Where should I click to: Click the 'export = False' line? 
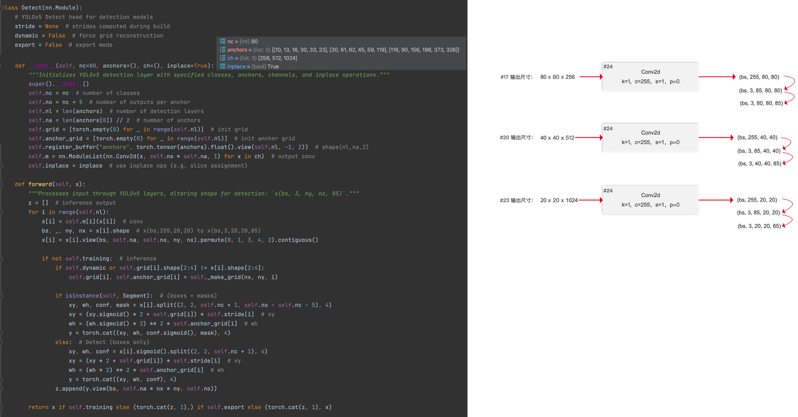(x=64, y=45)
